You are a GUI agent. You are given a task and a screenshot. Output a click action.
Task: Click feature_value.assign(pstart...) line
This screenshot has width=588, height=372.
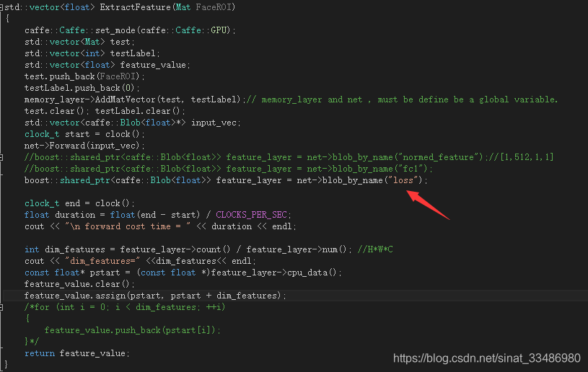point(155,296)
